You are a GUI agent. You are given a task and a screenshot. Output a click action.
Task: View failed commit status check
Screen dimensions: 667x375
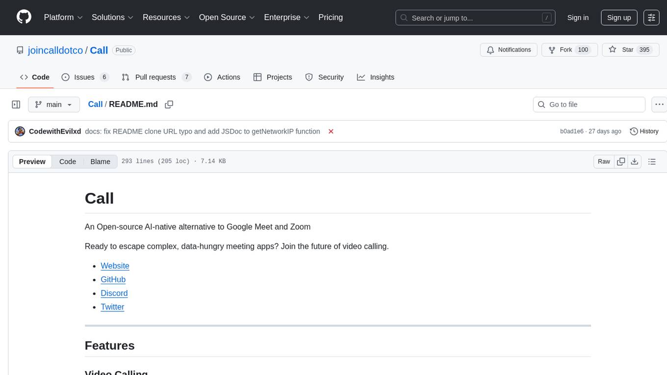[x=331, y=132]
